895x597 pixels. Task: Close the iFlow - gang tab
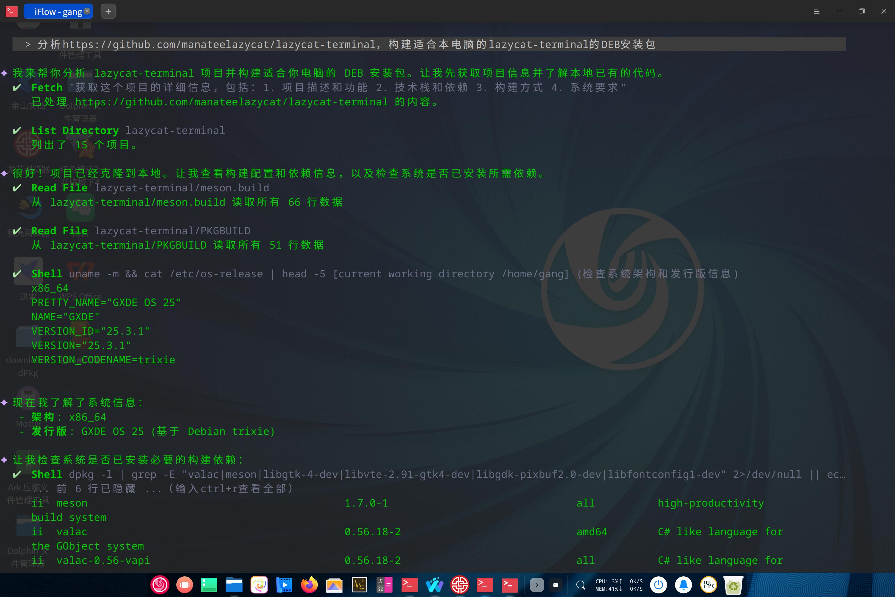point(87,11)
